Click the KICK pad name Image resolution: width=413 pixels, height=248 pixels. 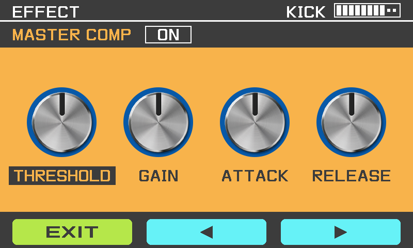click(306, 12)
